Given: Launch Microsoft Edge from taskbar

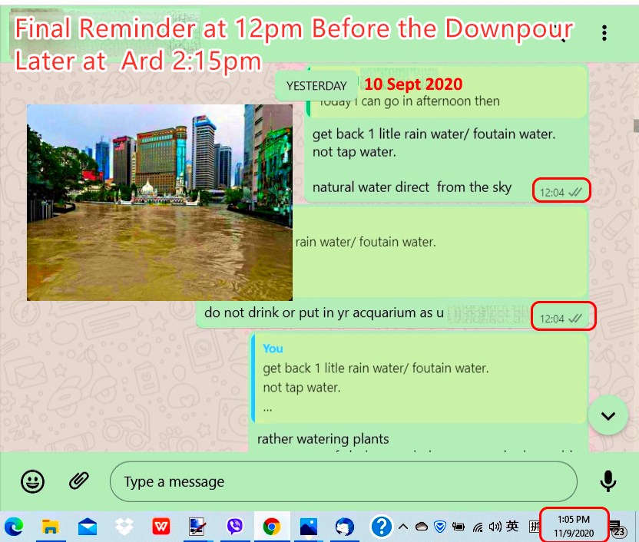Looking at the screenshot, I should tap(14, 527).
